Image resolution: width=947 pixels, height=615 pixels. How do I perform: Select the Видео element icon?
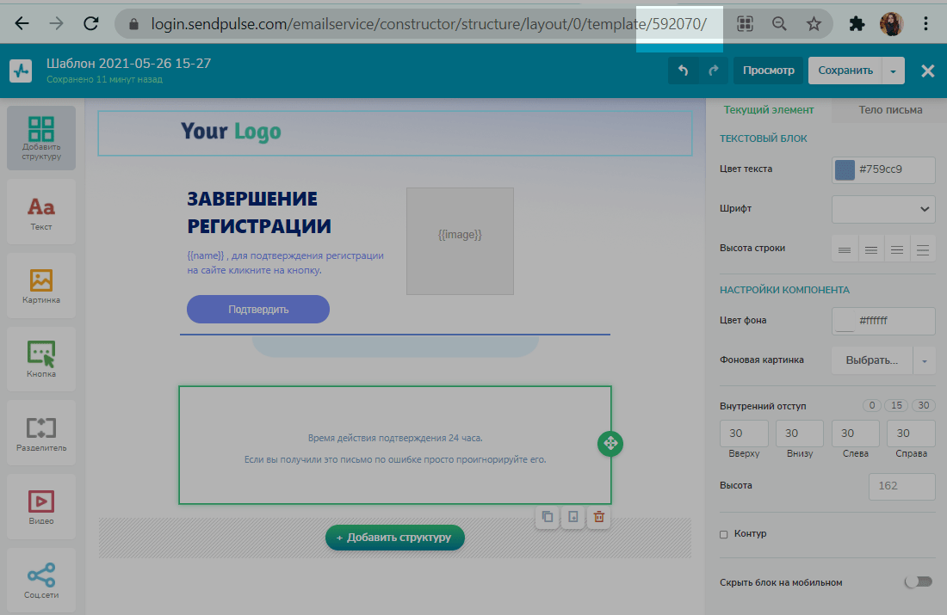pos(40,505)
